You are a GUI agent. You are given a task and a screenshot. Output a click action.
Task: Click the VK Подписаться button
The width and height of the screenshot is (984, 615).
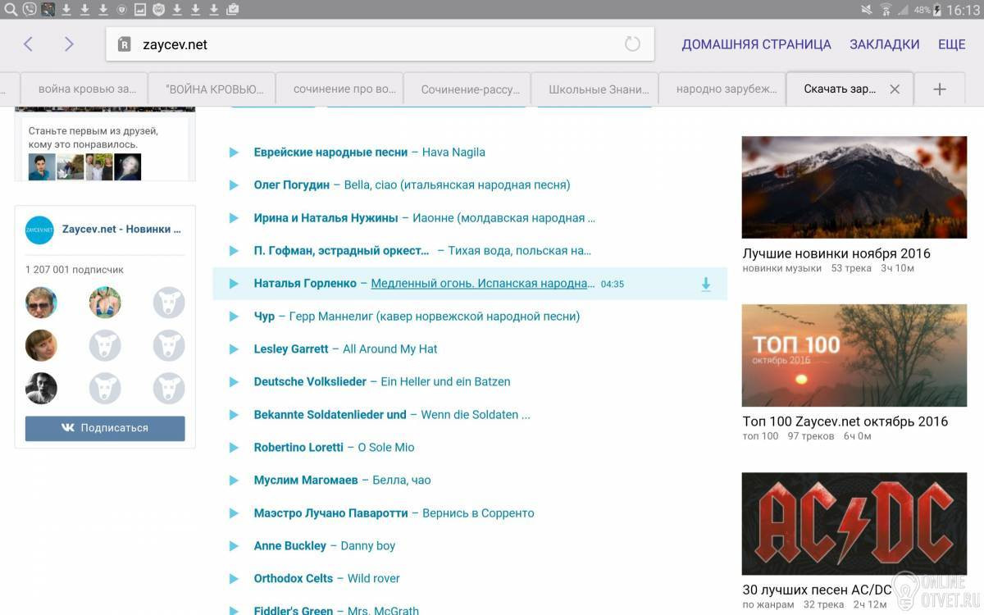105,428
